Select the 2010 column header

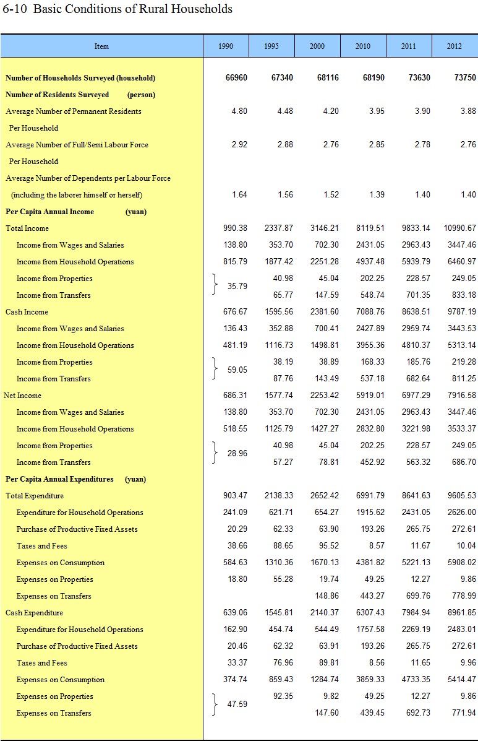point(363,46)
